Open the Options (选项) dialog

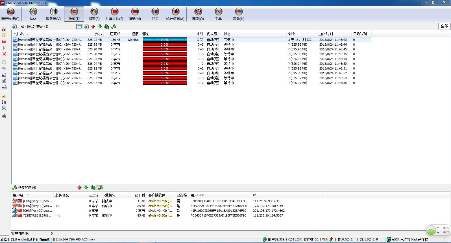pyautogui.click(x=198, y=14)
